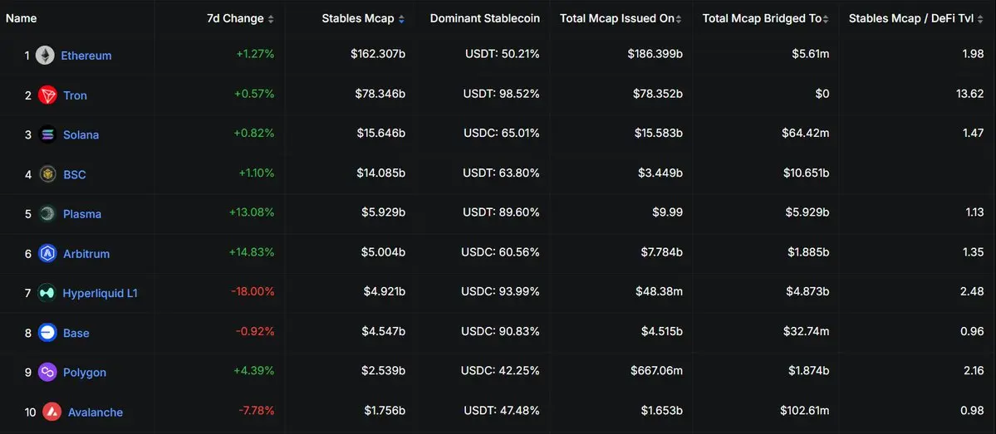This screenshot has width=996, height=434.
Task: Sort table by 7d Change column
Action: pyautogui.click(x=235, y=18)
